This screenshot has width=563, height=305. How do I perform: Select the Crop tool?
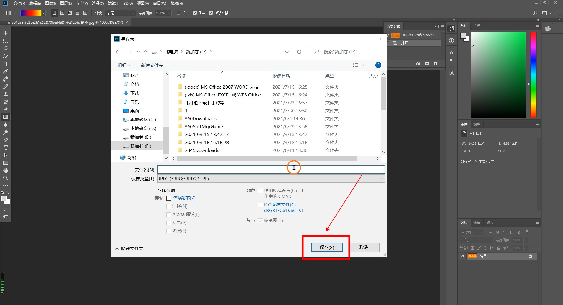pyautogui.click(x=6, y=64)
